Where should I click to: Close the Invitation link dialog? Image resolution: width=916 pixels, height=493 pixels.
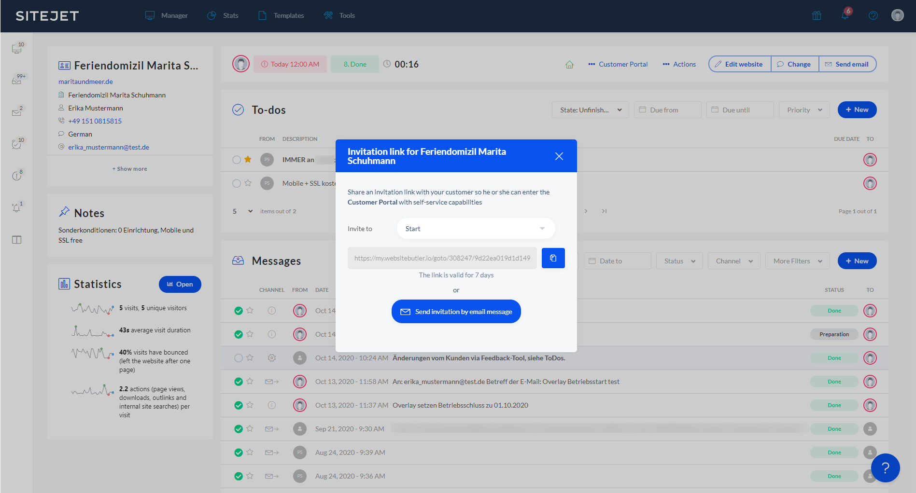[x=559, y=156]
